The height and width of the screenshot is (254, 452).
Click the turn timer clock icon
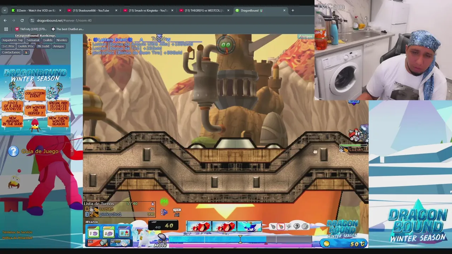tap(153, 204)
